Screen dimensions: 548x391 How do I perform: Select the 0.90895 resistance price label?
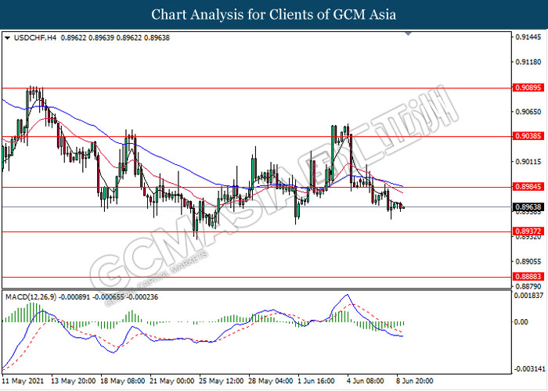(528, 88)
